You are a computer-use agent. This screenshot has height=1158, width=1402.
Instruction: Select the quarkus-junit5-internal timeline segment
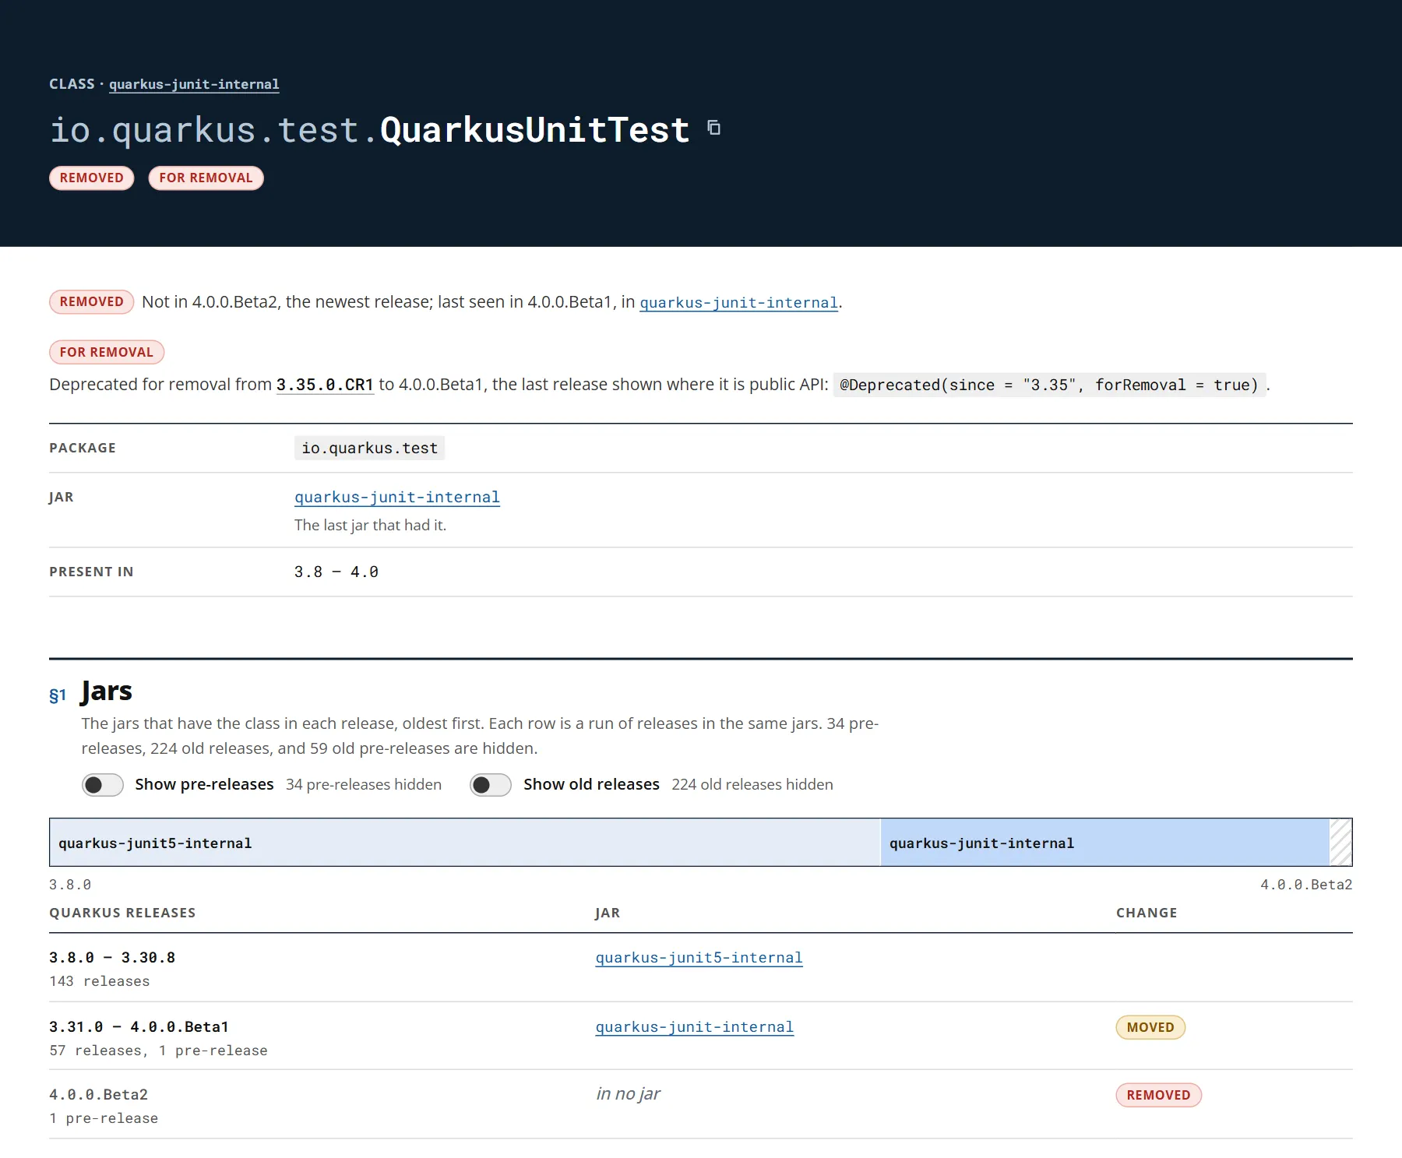tap(465, 843)
